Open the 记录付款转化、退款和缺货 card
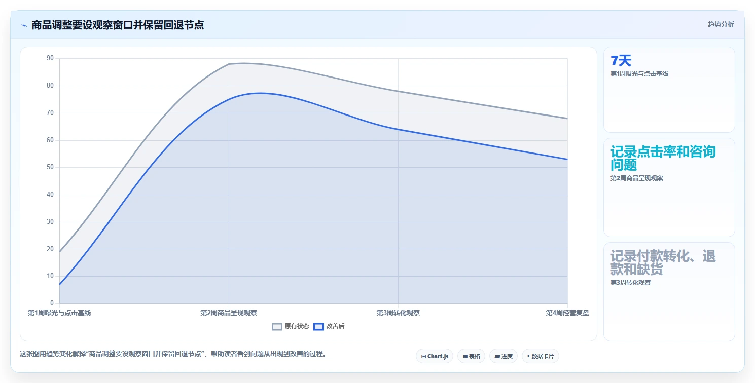The width and height of the screenshot is (755, 383). 669,292
